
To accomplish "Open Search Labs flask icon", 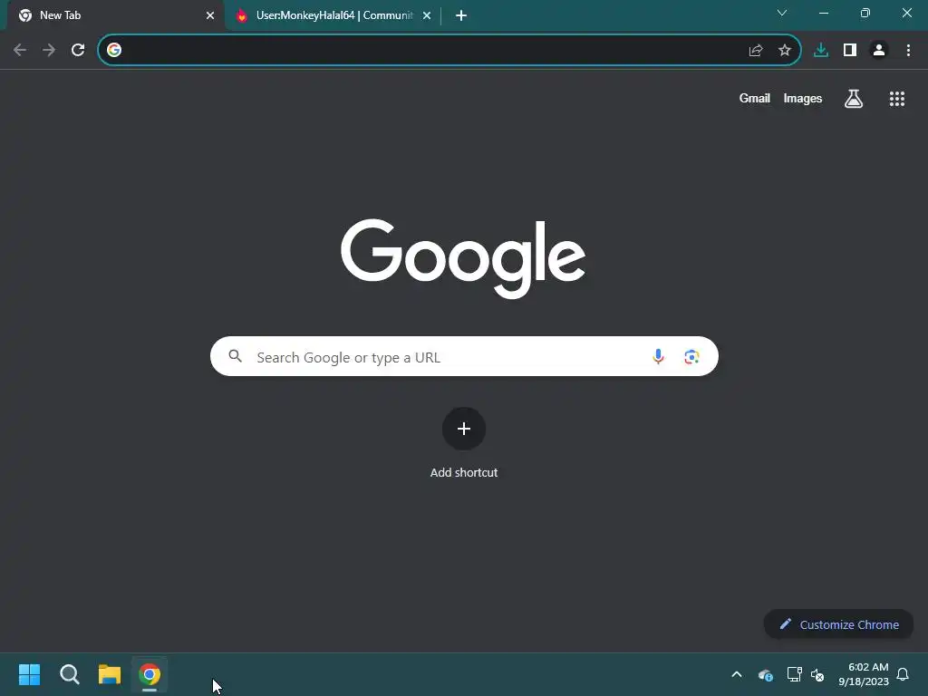I will click(854, 98).
